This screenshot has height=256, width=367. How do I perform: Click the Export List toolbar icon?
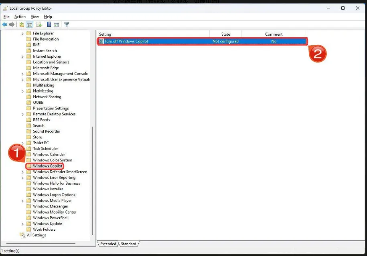[39, 24]
